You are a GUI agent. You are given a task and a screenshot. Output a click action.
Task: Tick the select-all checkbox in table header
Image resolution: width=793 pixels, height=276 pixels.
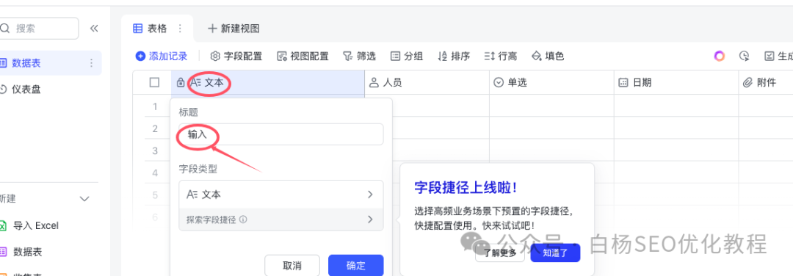(155, 82)
